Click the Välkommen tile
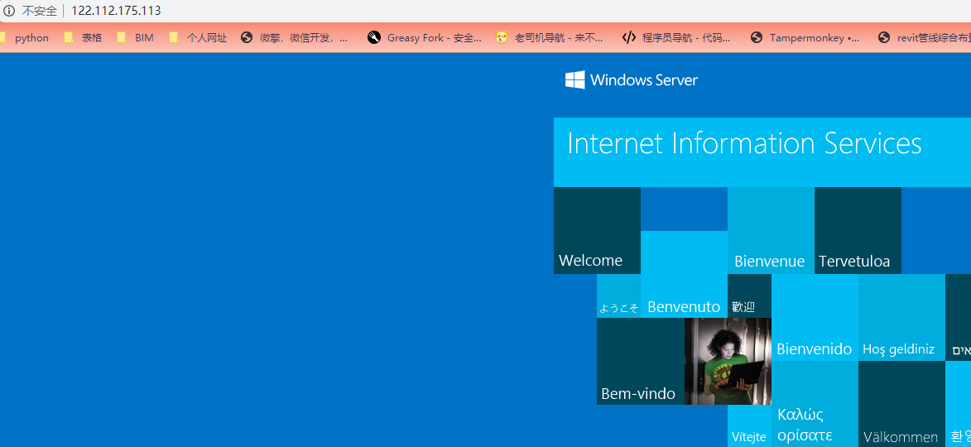Screen dimensions: 971x447 click(x=901, y=404)
